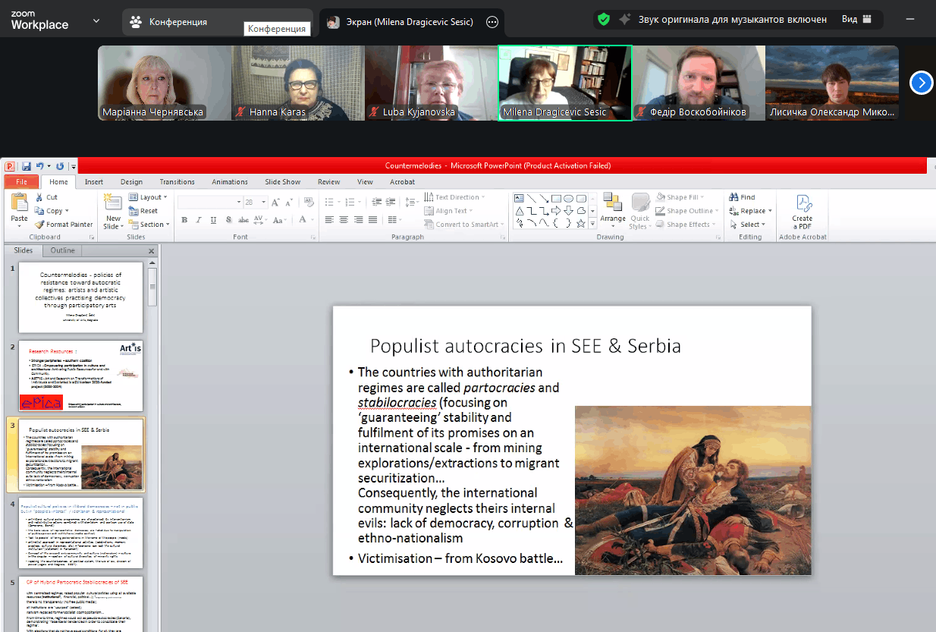Toggle Underline text formatting
The height and width of the screenshot is (632, 936).
(214, 220)
